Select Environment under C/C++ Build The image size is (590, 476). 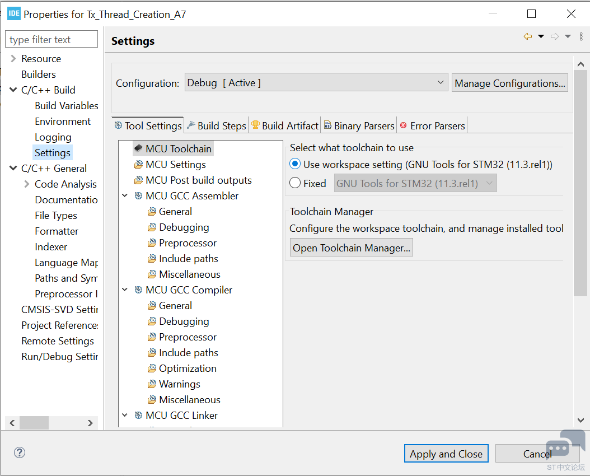[x=63, y=121]
